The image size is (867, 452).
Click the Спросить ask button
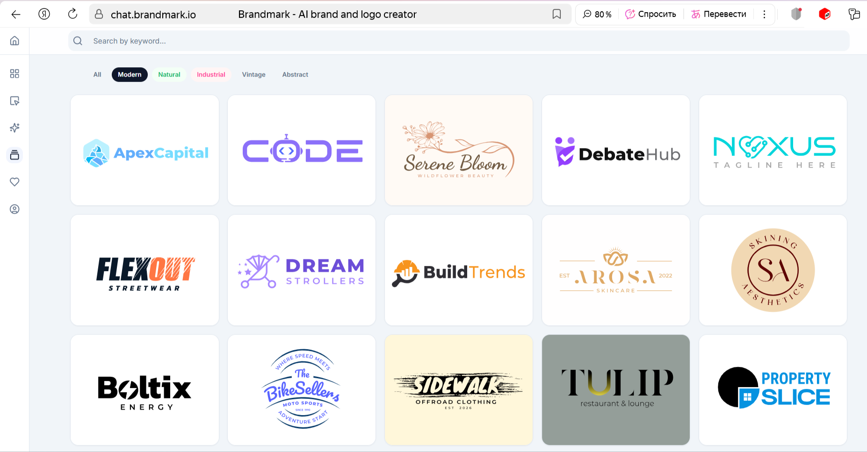point(650,14)
